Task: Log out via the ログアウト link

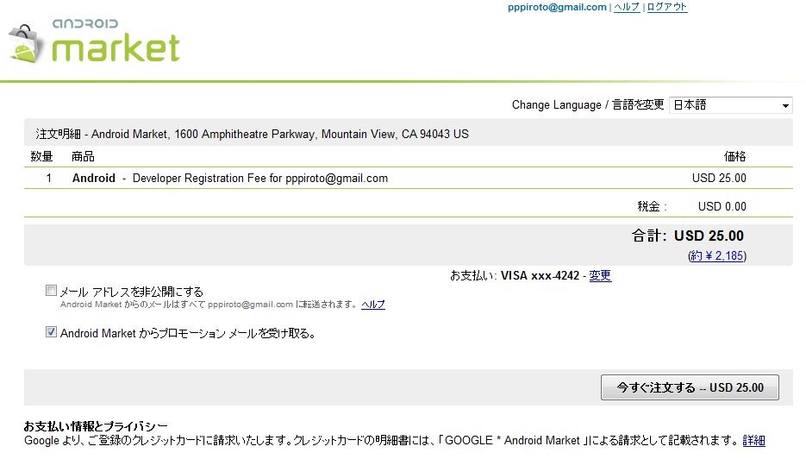Action: (667, 7)
